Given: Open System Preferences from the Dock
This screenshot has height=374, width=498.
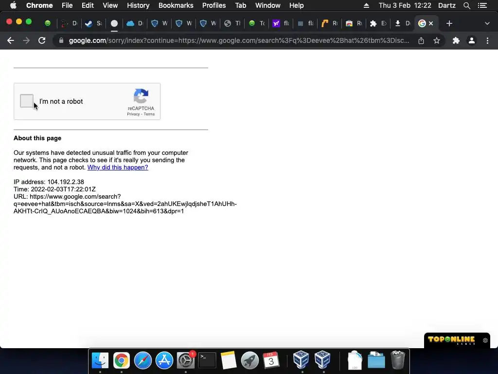Looking at the screenshot, I should [185, 360].
